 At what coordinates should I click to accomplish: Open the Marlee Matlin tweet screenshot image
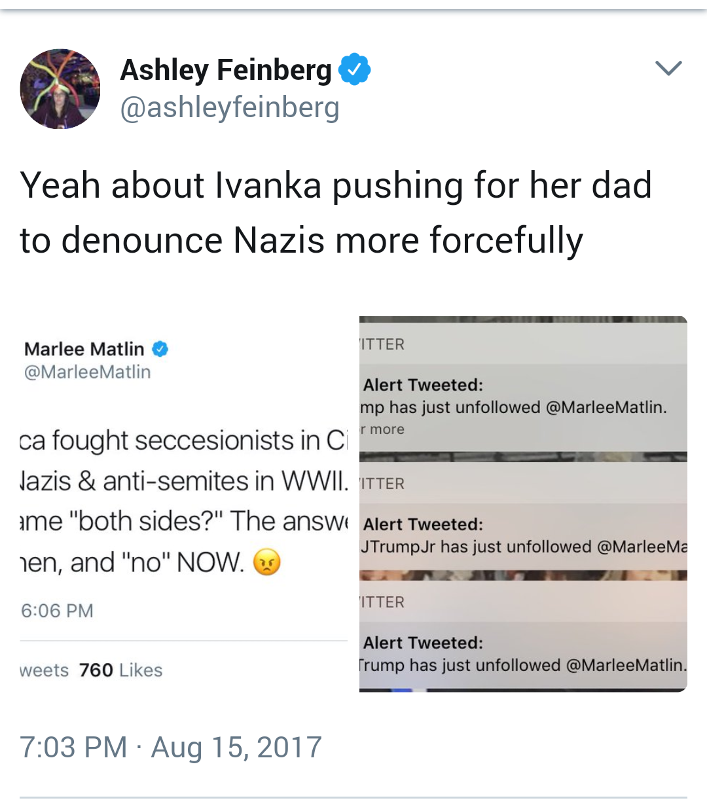coord(183,504)
